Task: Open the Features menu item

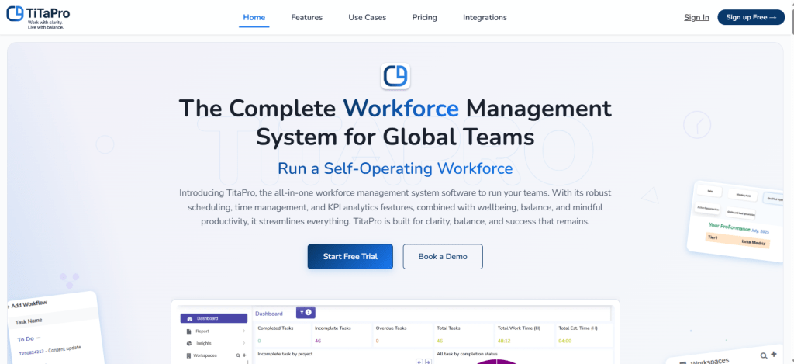Action: 306,18
